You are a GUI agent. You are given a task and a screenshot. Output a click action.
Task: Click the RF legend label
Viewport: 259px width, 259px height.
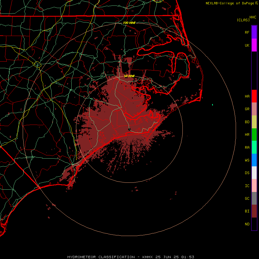pyautogui.click(x=247, y=32)
